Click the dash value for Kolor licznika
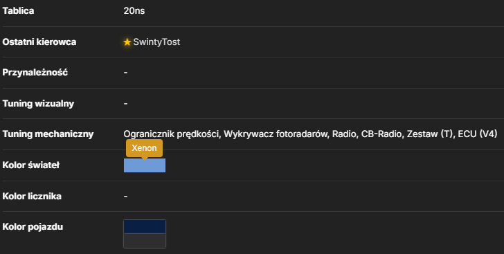Screen dimensions: 504x254 tap(126, 196)
